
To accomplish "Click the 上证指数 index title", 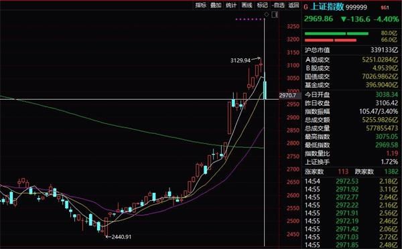I will tap(328, 7).
